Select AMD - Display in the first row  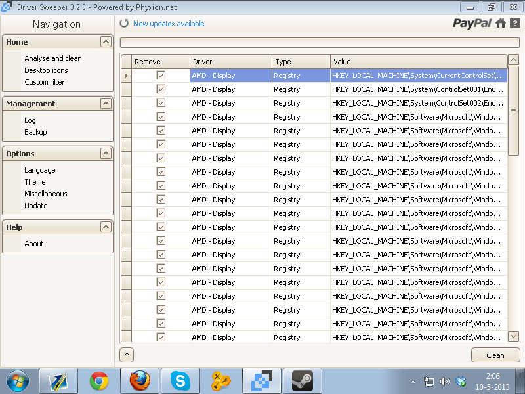click(x=231, y=76)
